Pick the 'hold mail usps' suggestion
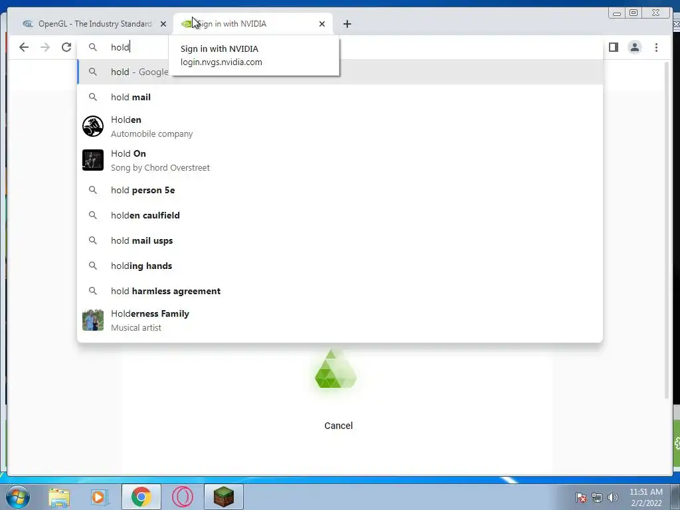 pos(340,240)
